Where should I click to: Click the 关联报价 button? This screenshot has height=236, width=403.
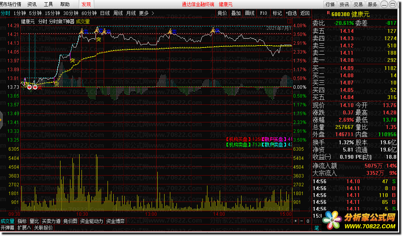click(x=43, y=228)
